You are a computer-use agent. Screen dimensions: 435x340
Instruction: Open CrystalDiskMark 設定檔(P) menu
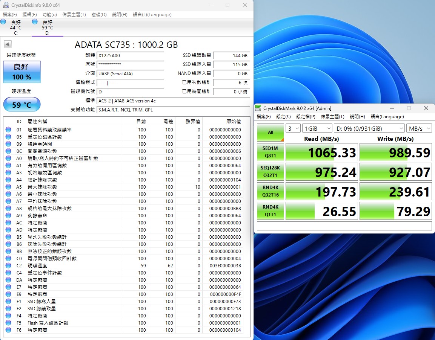point(306,117)
